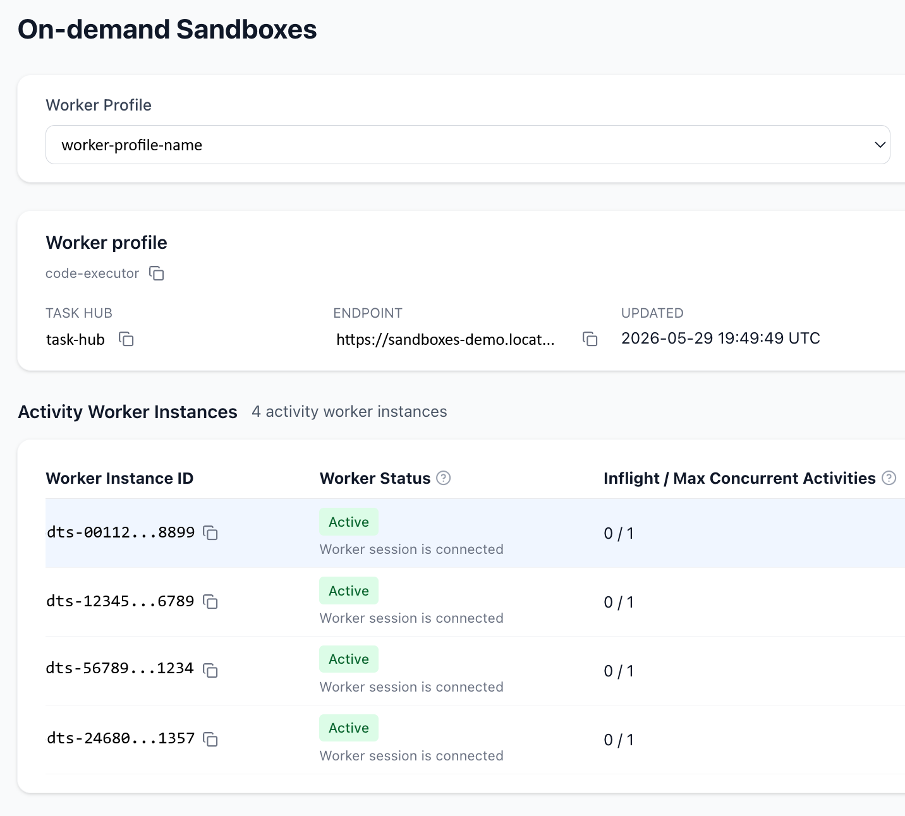
Task: Click Active badge for dts-12345...6789
Action: (x=349, y=591)
